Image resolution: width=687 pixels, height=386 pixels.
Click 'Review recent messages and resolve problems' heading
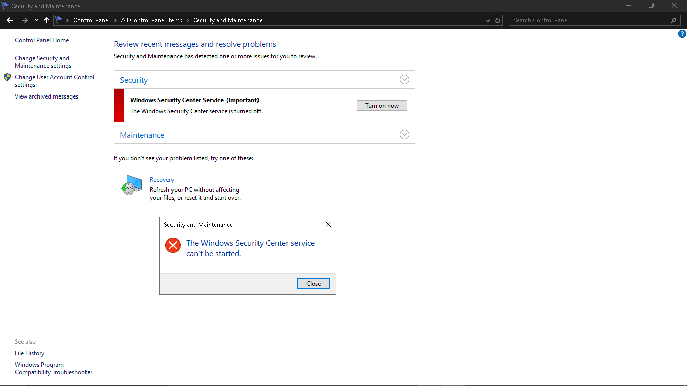(x=195, y=44)
